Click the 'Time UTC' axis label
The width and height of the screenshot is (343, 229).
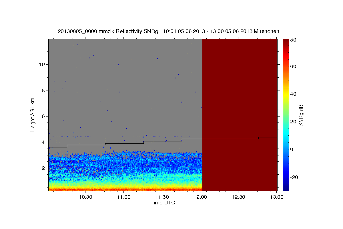pos(163,203)
